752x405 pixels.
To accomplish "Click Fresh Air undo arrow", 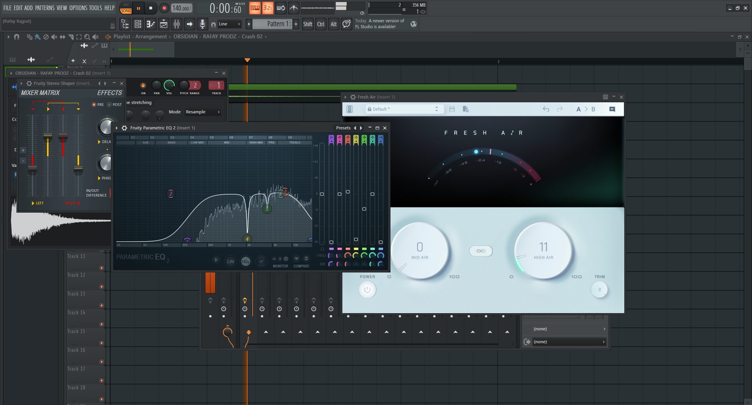I will tap(546, 109).
